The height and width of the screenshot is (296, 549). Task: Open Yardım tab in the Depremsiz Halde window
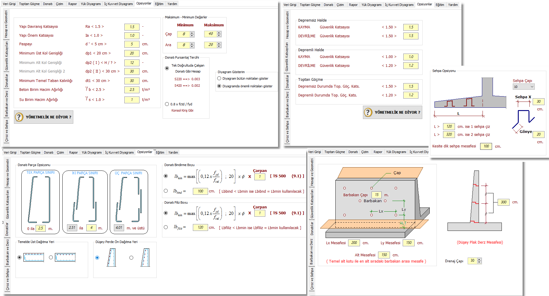click(453, 5)
